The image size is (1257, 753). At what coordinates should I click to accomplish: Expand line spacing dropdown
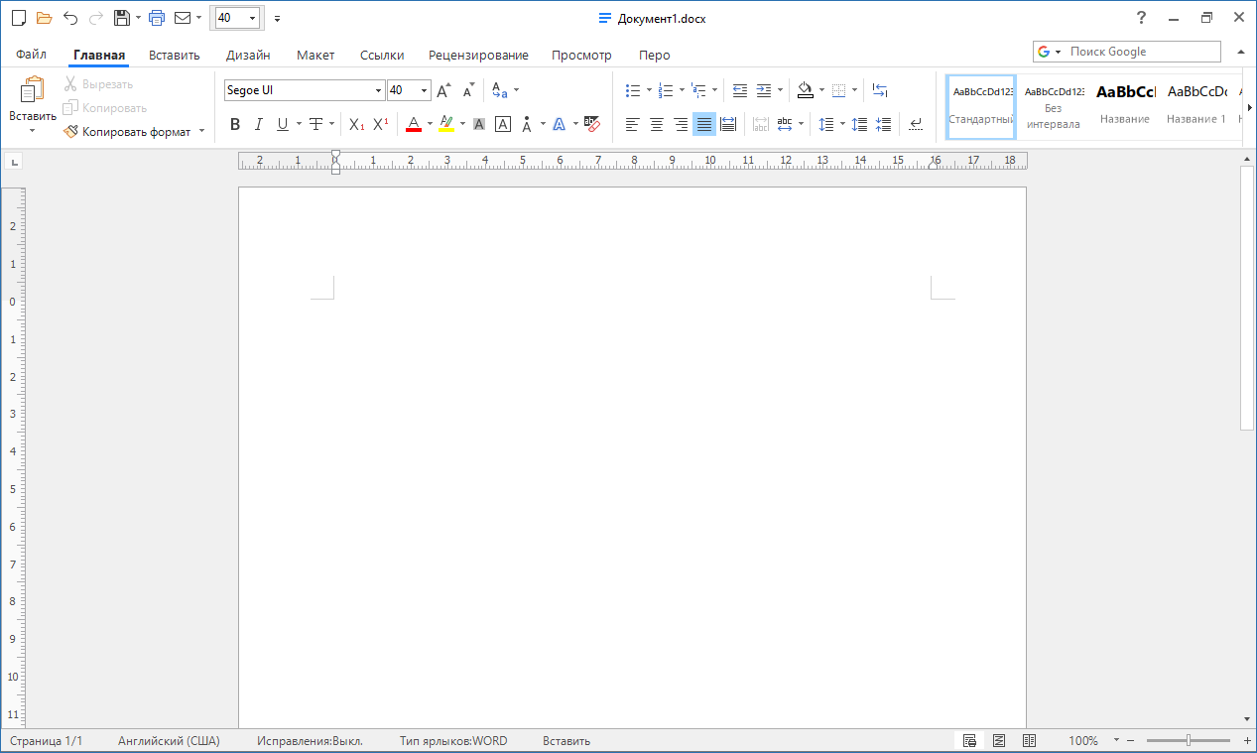click(x=842, y=124)
